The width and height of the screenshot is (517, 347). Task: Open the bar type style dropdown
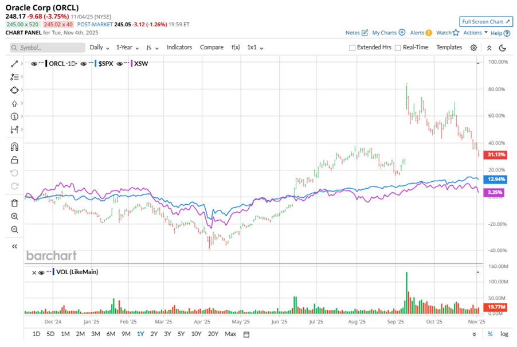152,48
